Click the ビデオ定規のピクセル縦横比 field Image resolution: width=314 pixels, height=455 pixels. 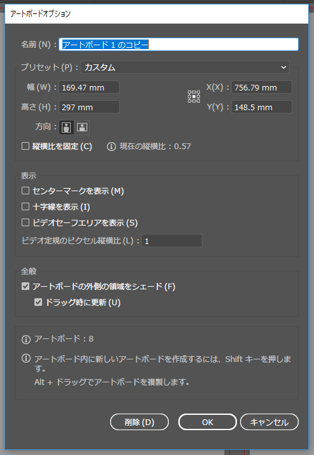point(172,241)
